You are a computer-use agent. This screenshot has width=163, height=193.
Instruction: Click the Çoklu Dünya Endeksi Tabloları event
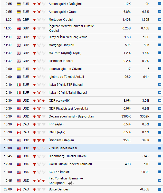point(70,164)
